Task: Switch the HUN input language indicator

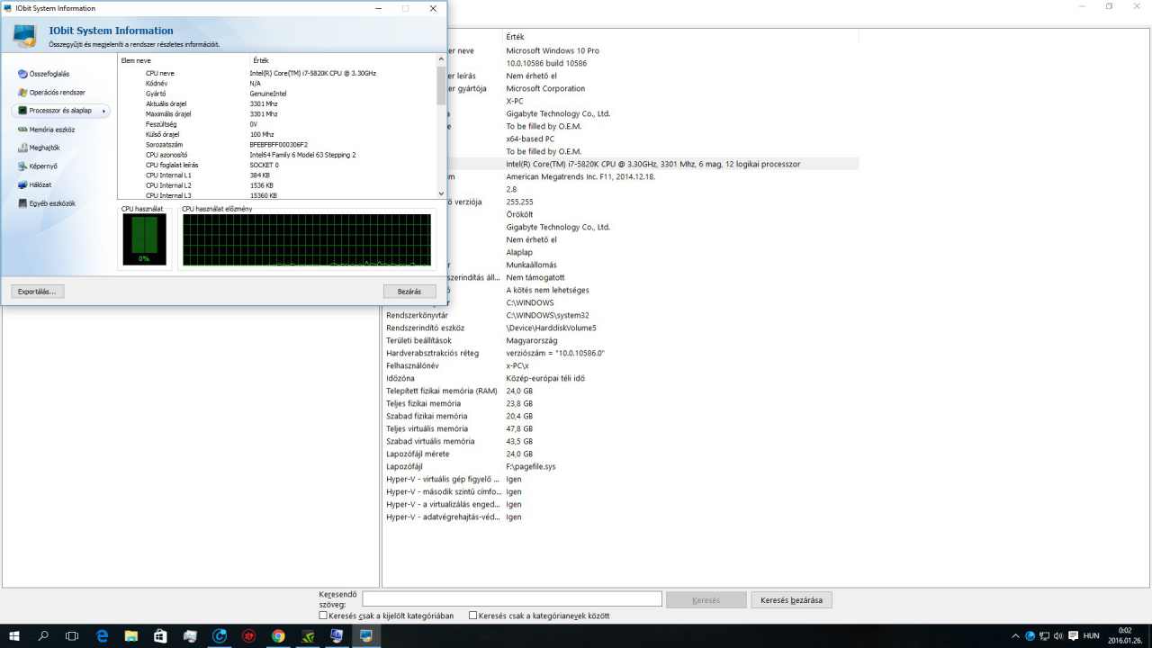Action: point(1092,635)
